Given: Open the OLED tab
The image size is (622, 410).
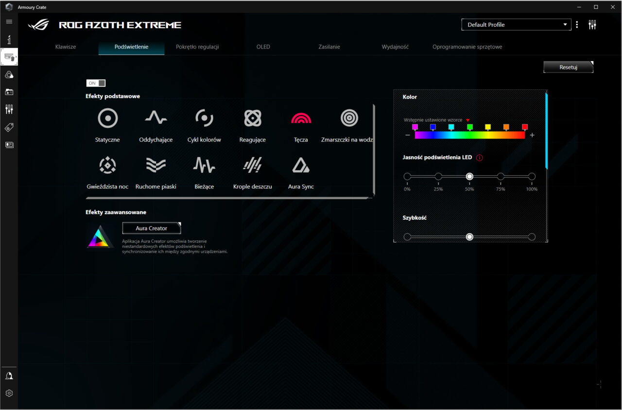Looking at the screenshot, I should coord(263,47).
